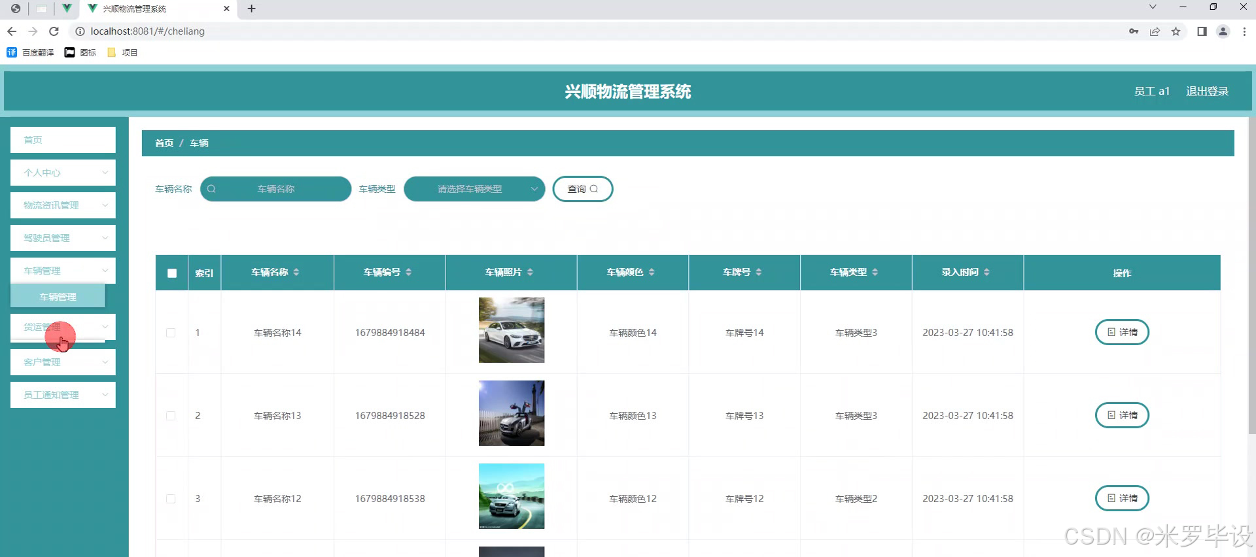
Task: Sort by 录入时间 column arrows
Action: pyautogui.click(x=986, y=272)
